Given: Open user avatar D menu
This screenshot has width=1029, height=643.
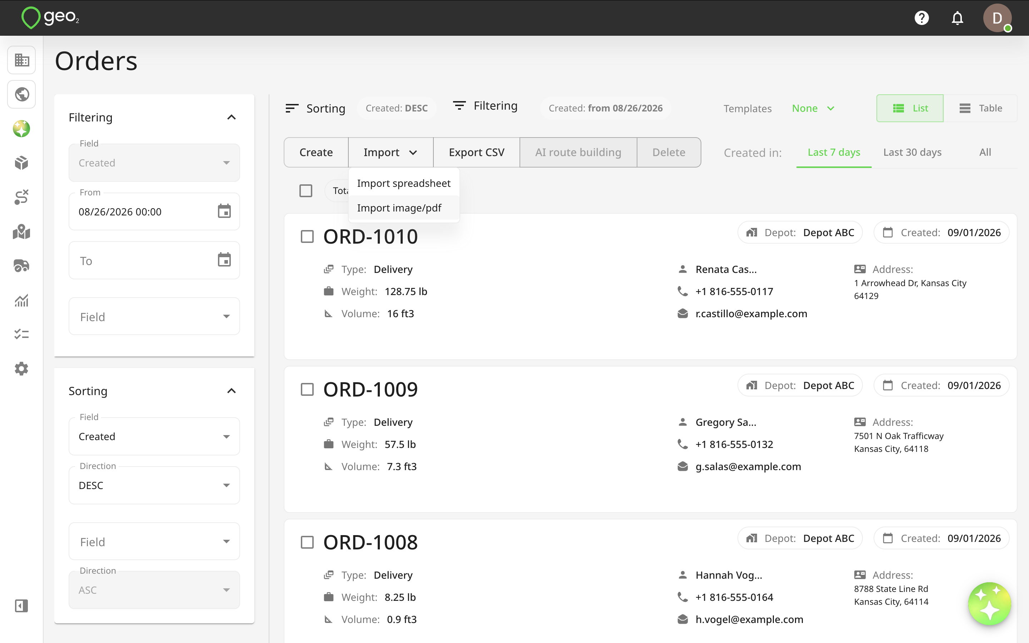Looking at the screenshot, I should point(997,18).
